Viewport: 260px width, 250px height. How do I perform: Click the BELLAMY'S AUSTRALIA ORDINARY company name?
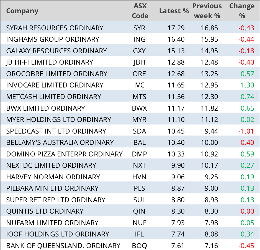[x=60, y=142]
